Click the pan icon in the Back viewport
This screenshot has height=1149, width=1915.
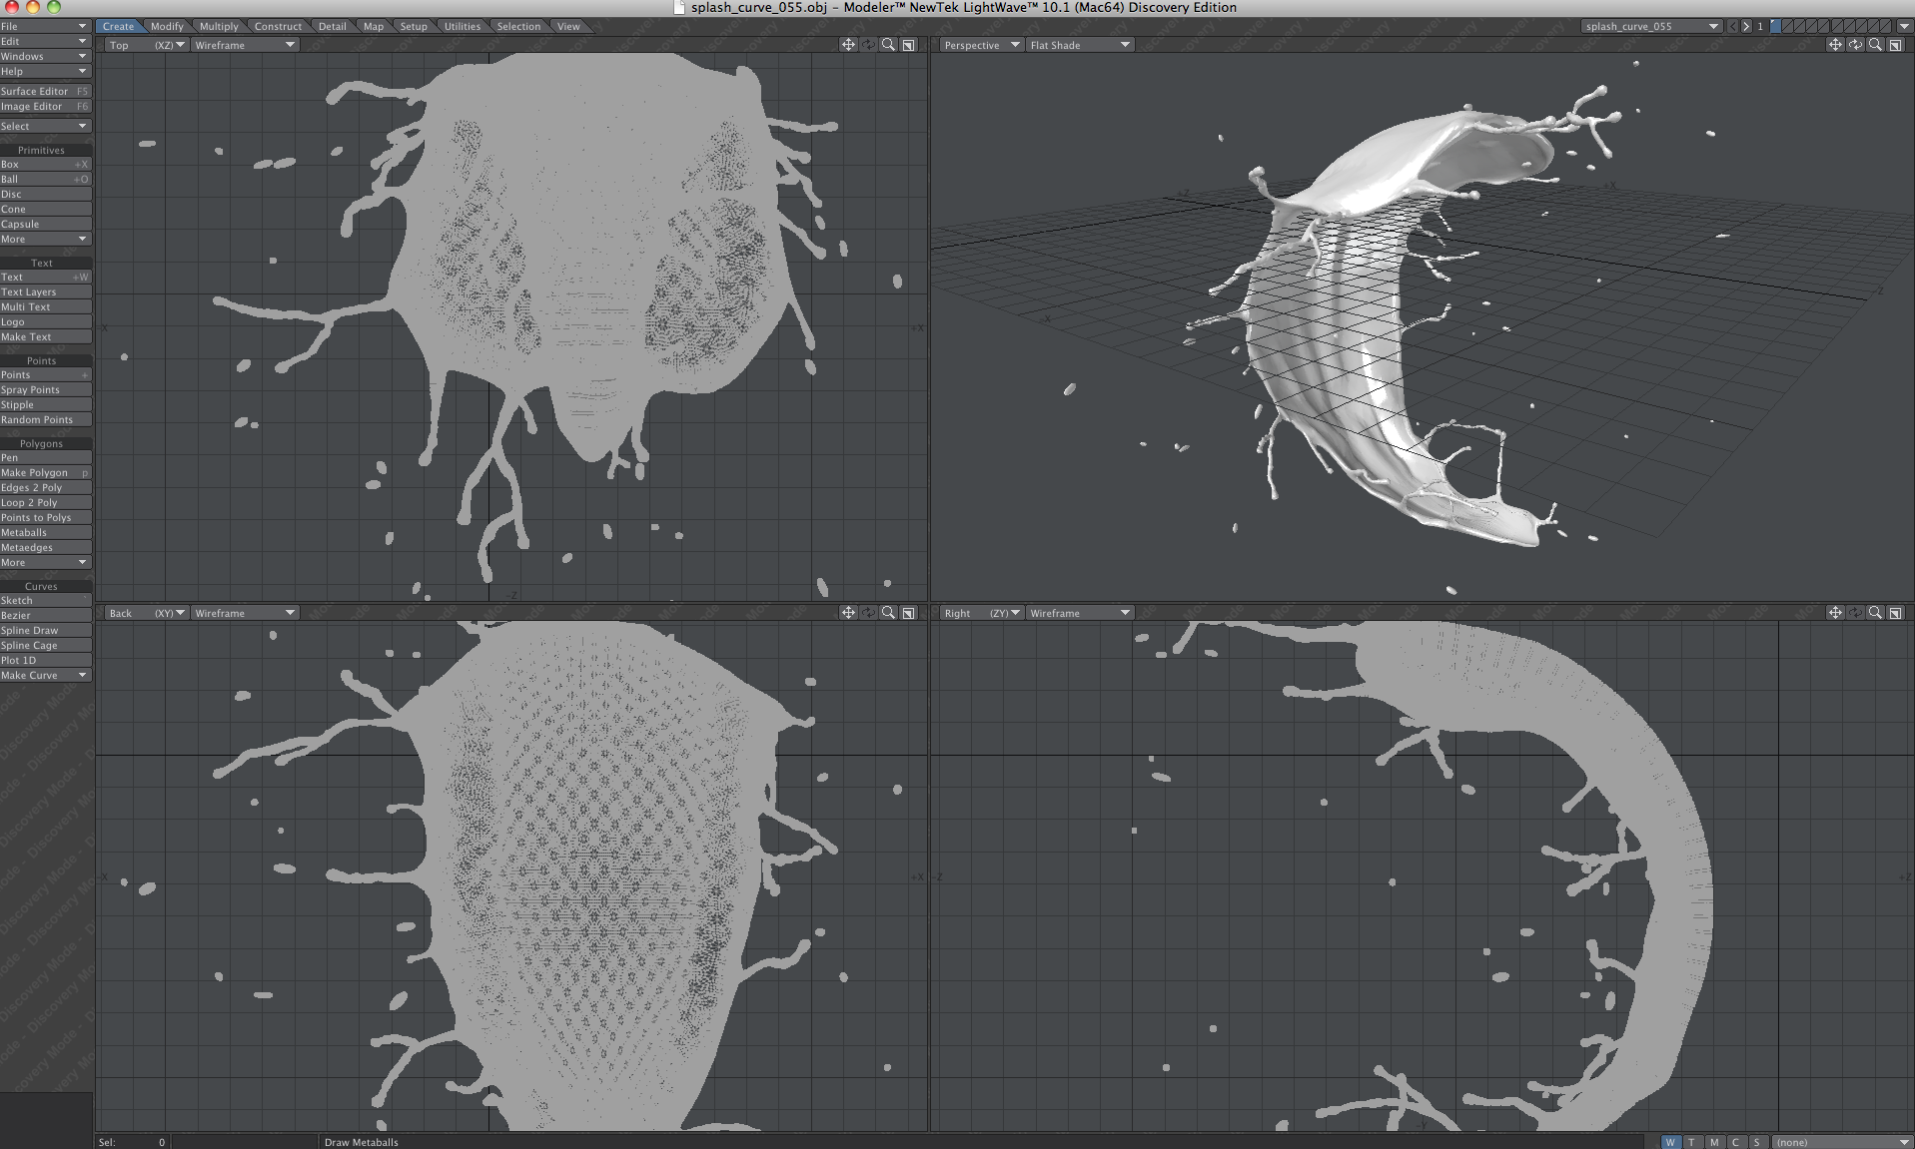point(848,613)
